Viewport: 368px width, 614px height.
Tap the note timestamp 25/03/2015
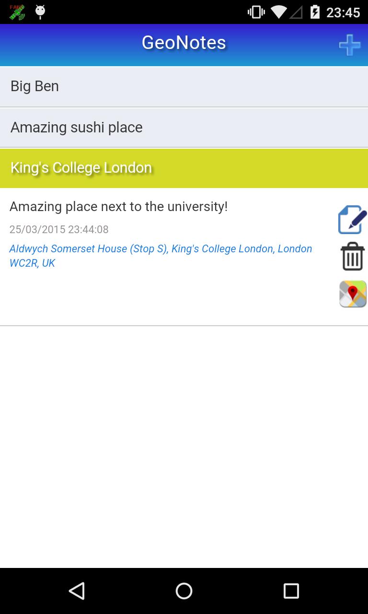59,229
